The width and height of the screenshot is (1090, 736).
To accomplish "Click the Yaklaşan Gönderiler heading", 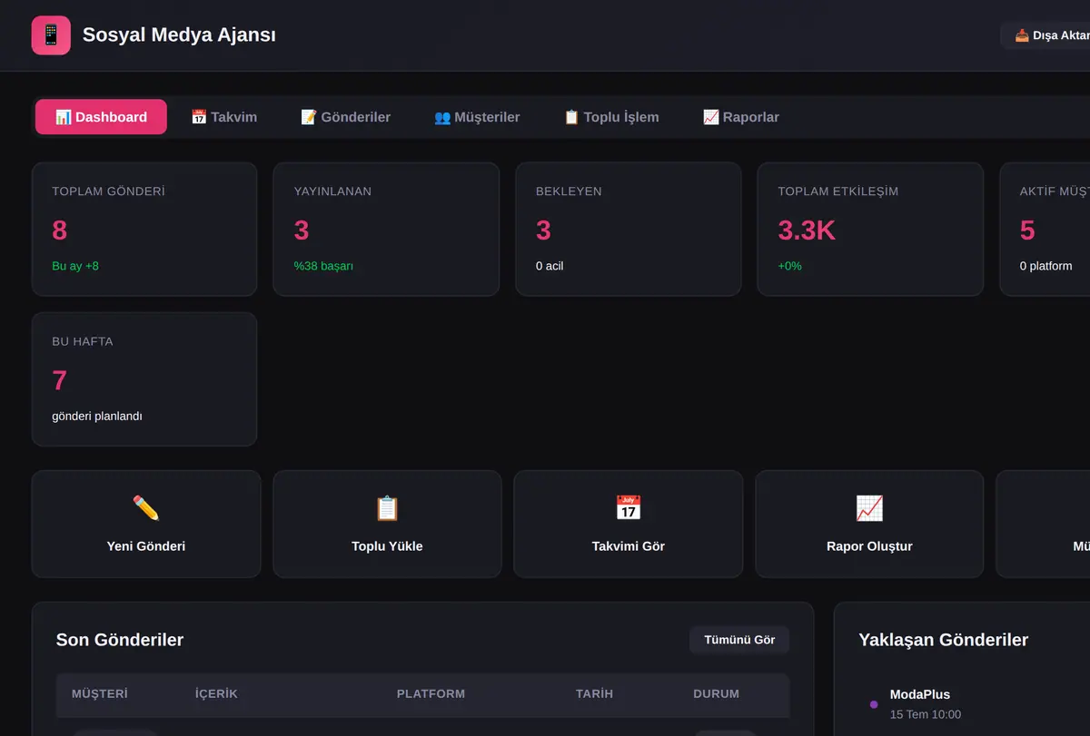I will pos(944,640).
